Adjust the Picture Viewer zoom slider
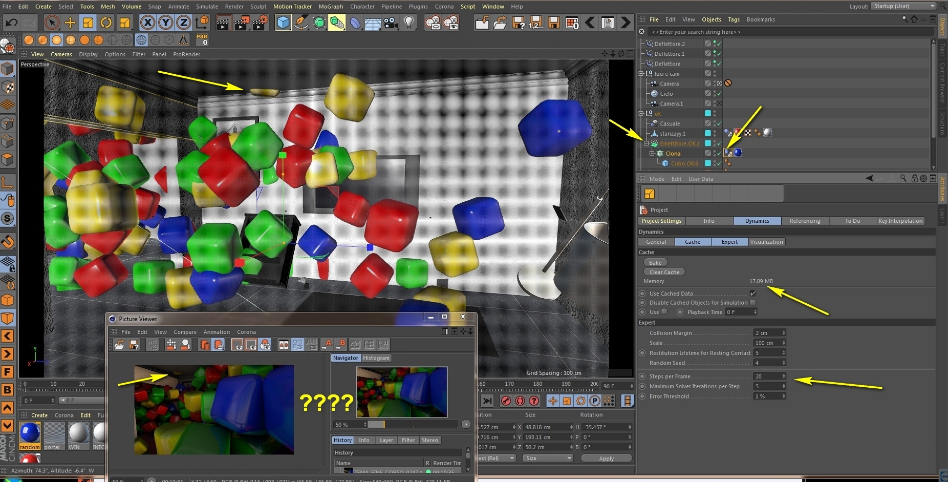Viewport: 948px width, 482px height. (x=413, y=424)
